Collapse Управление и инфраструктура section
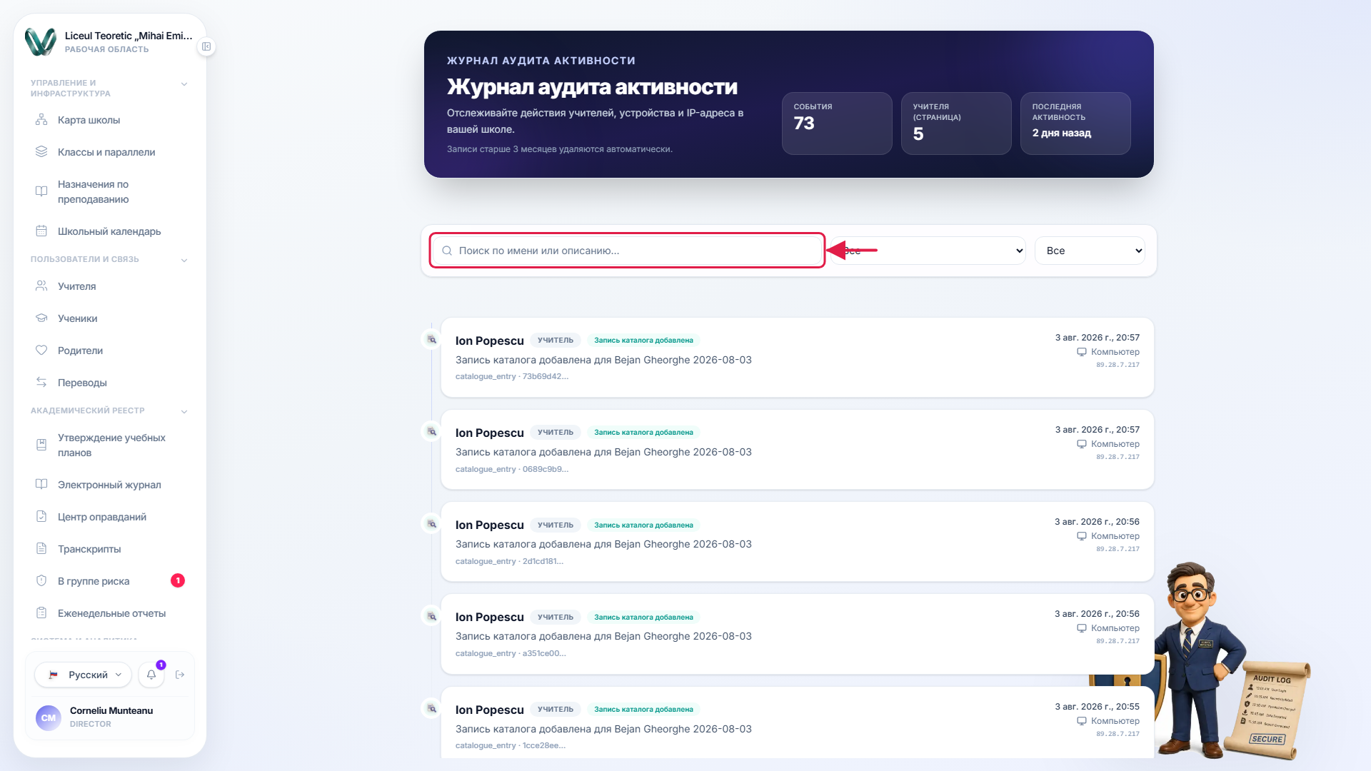The image size is (1371, 771). click(x=184, y=84)
